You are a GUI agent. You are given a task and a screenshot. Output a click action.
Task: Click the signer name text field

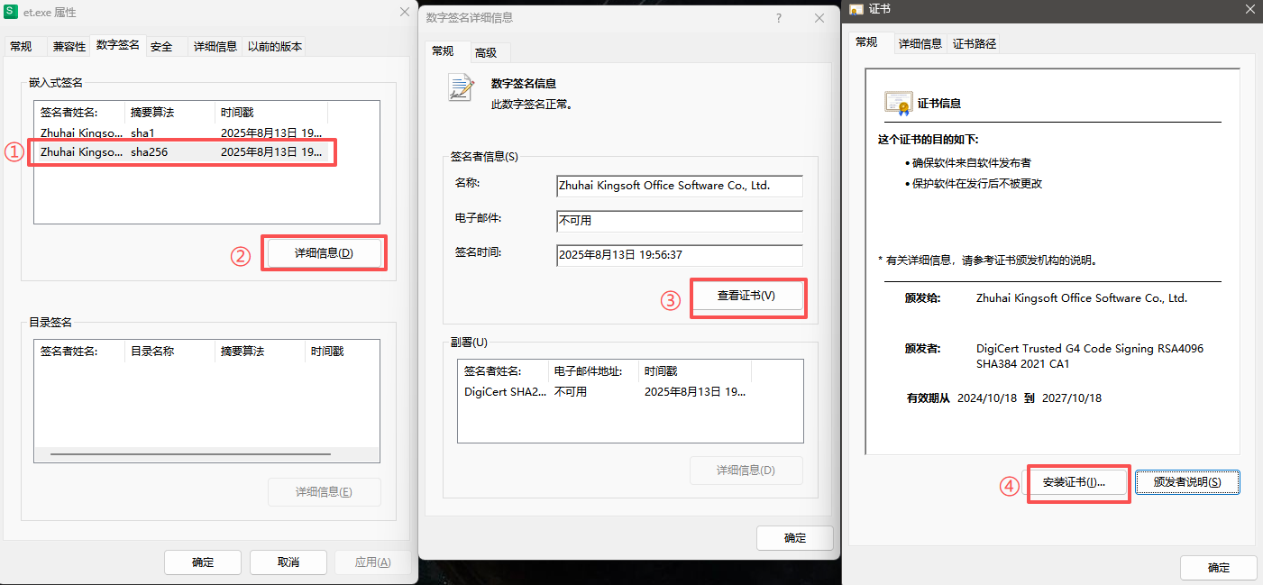(x=679, y=186)
